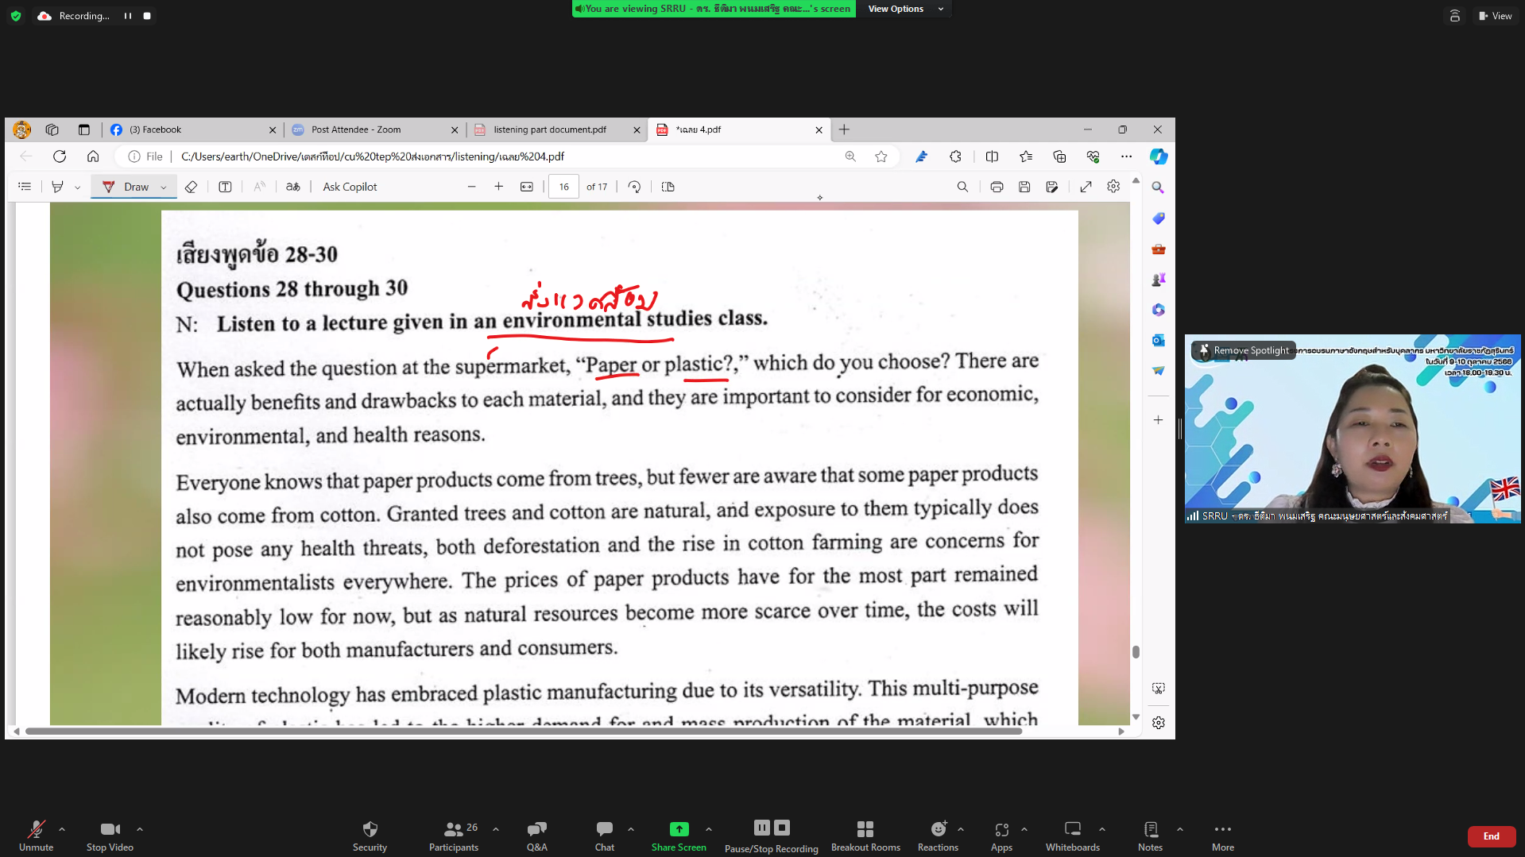Click the Add text tool icon
1525x857 pixels.
click(225, 187)
